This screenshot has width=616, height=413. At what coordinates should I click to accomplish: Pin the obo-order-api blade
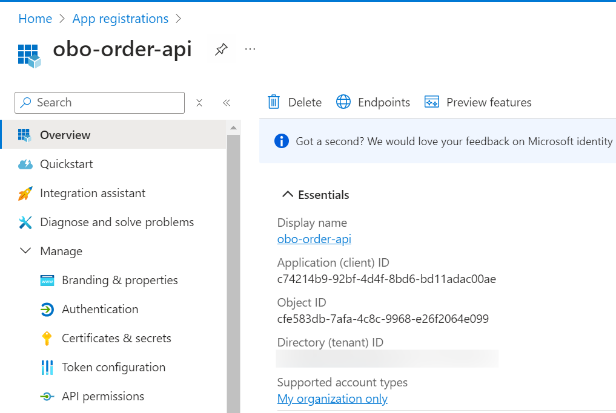(x=221, y=50)
